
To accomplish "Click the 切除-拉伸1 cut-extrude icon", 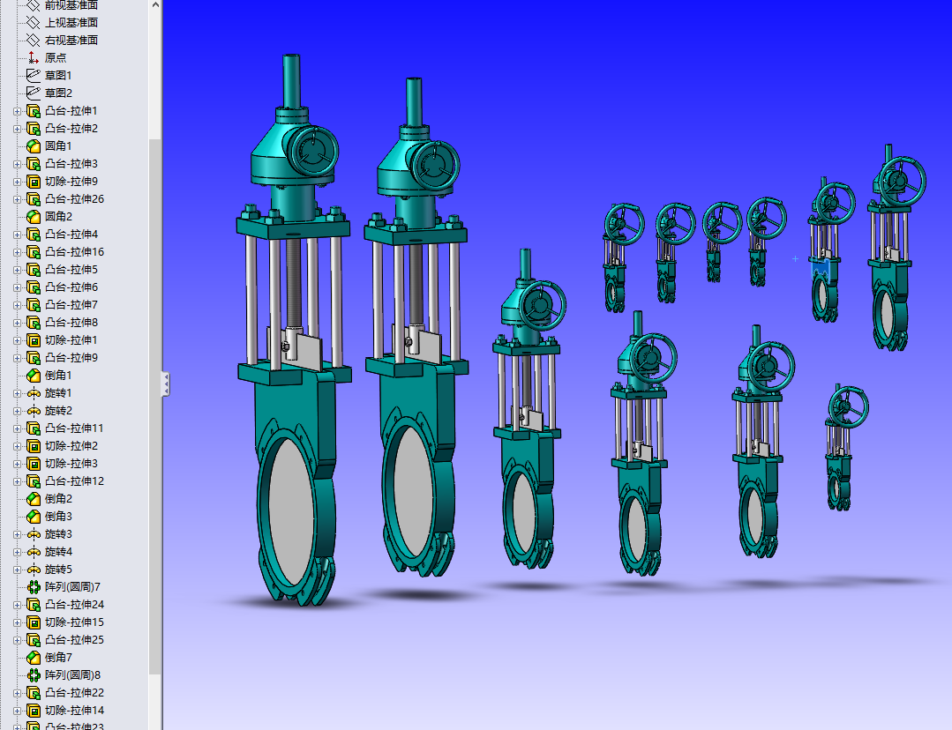I will coord(34,340).
